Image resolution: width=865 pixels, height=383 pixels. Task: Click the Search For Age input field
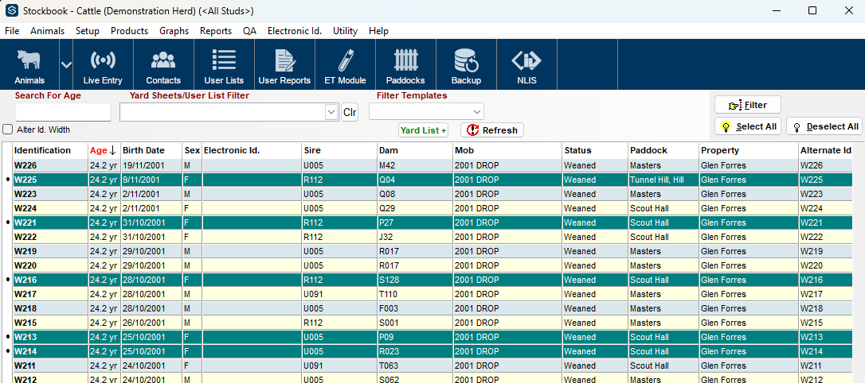63,112
